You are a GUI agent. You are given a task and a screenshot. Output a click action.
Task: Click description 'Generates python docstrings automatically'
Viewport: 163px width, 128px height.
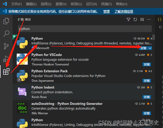click(x=63, y=109)
